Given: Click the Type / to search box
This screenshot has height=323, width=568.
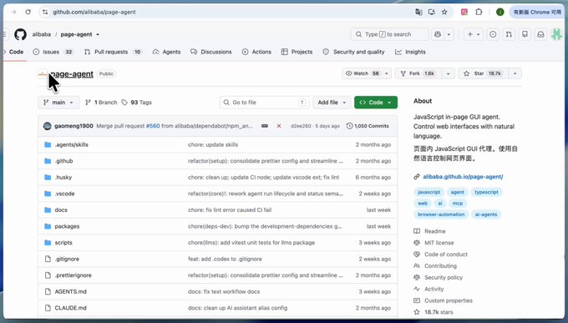Looking at the screenshot, I should click(x=389, y=34).
